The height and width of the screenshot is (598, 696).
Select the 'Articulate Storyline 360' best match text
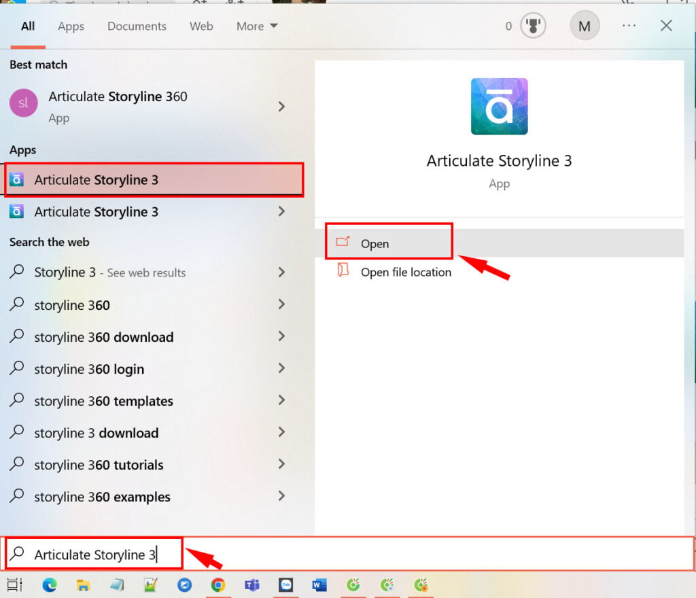click(118, 96)
